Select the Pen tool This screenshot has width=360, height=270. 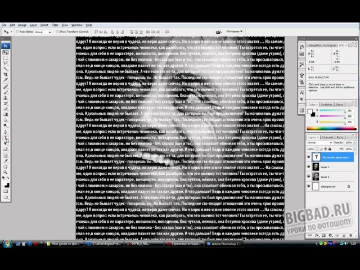(6, 132)
